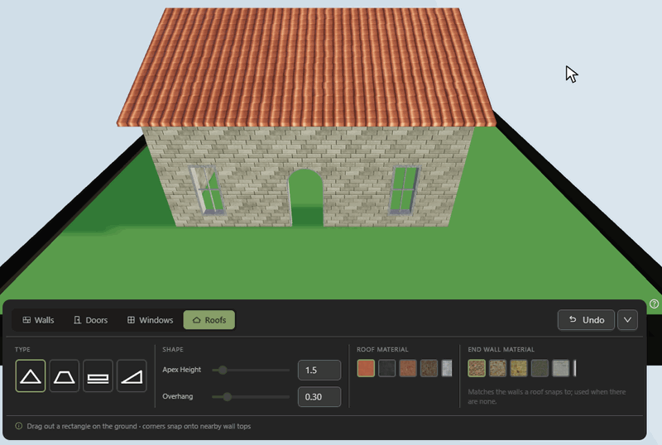Select the gable roof type icon

(x=31, y=376)
